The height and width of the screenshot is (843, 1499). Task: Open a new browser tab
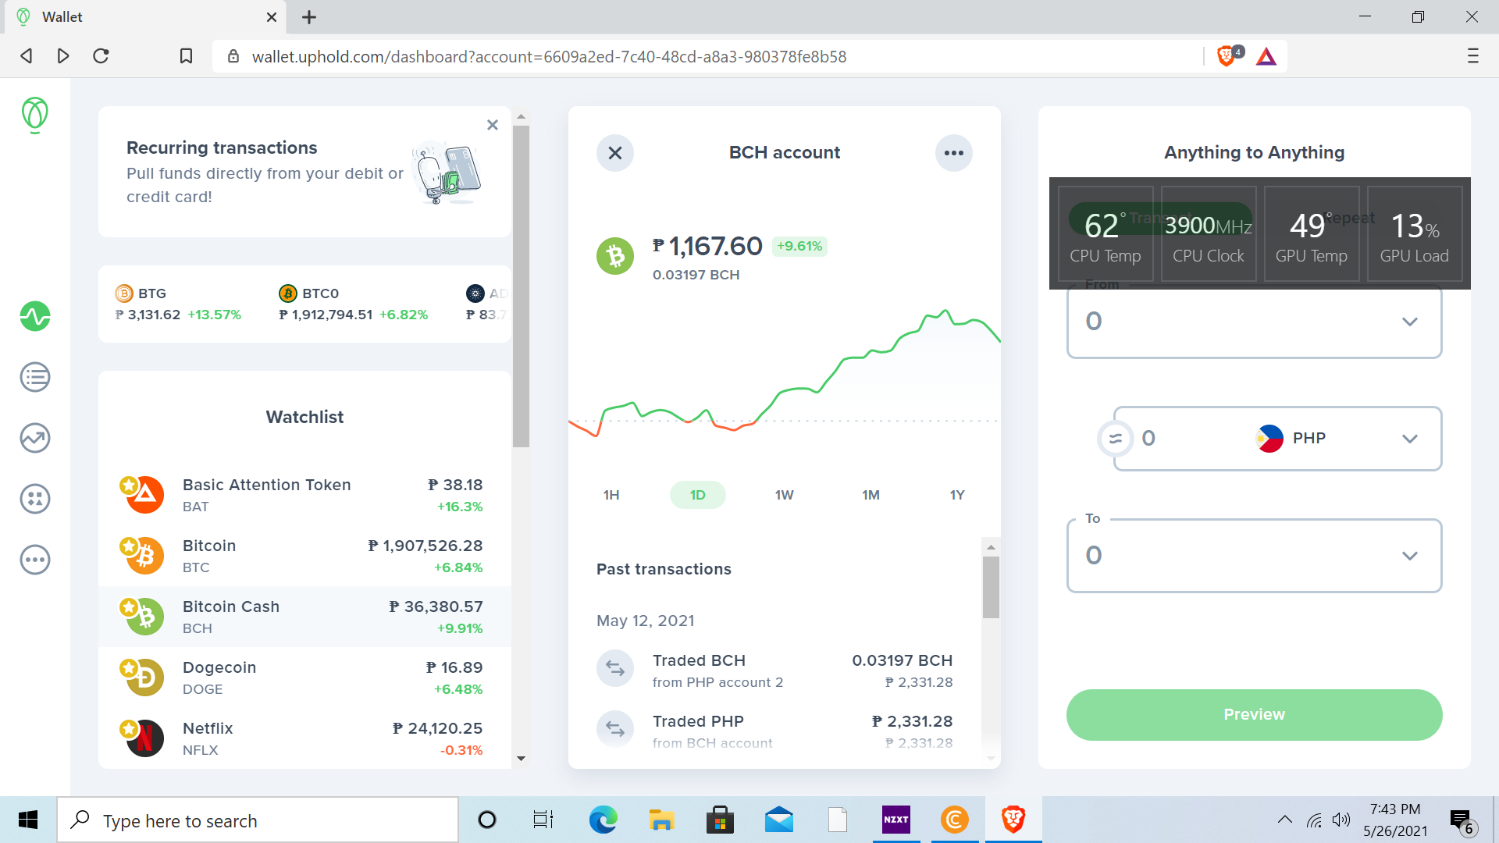pos(309,17)
